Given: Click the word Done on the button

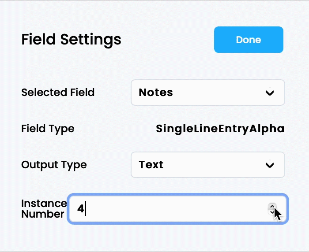Looking at the screenshot, I should pos(249,40).
